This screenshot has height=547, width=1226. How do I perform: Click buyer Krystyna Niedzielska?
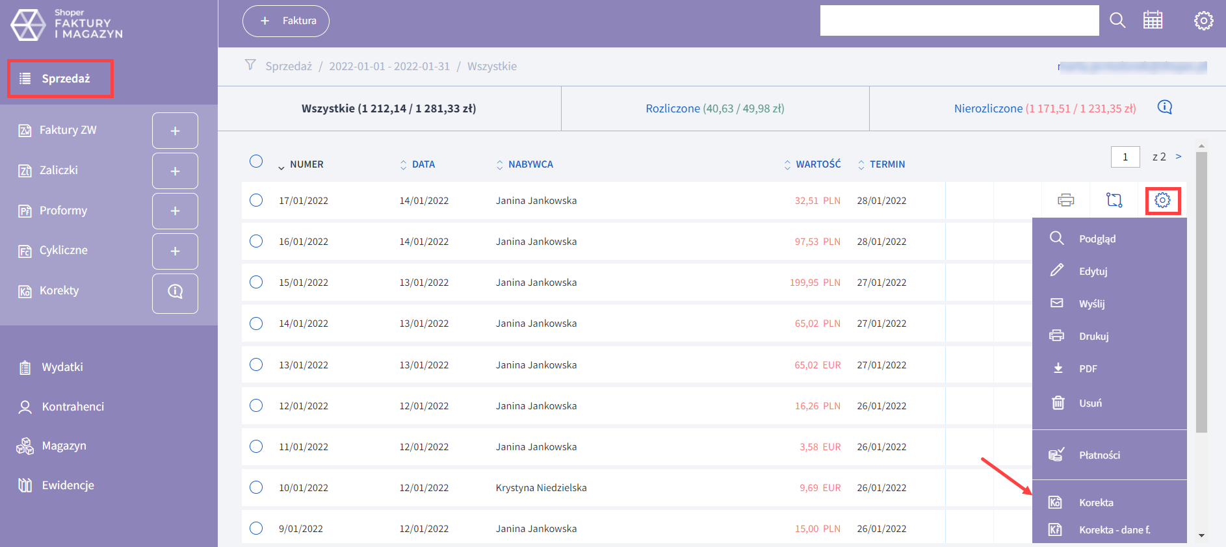click(x=541, y=488)
